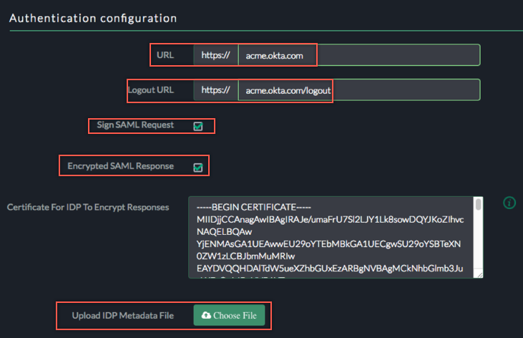Click the Authentication configuration heading
This screenshot has width=523, height=338.
[x=93, y=17]
